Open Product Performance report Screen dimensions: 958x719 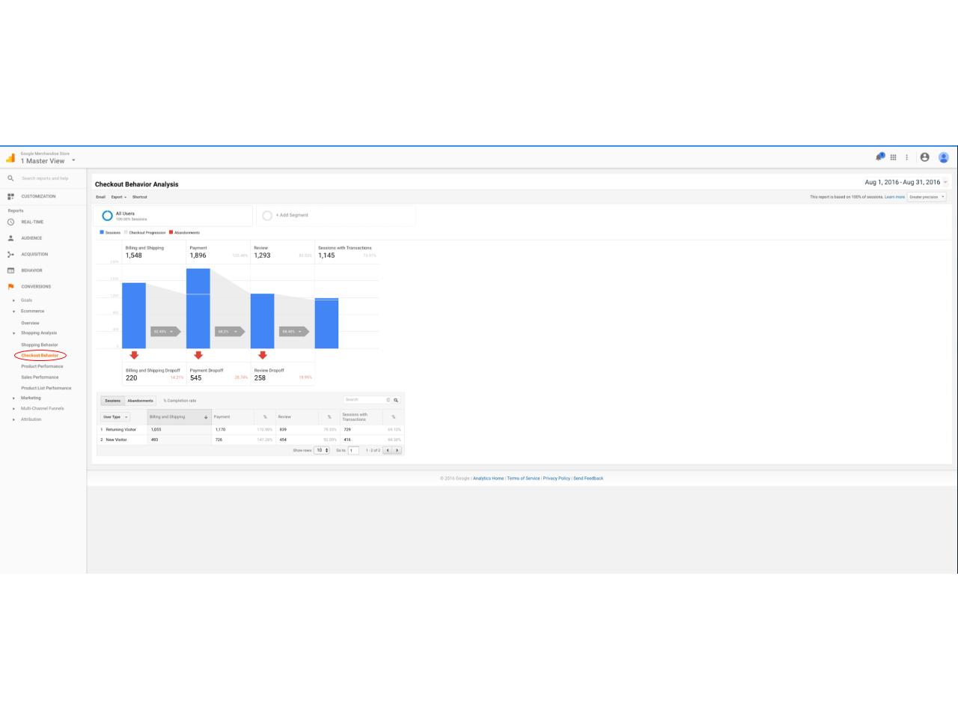[x=42, y=366]
